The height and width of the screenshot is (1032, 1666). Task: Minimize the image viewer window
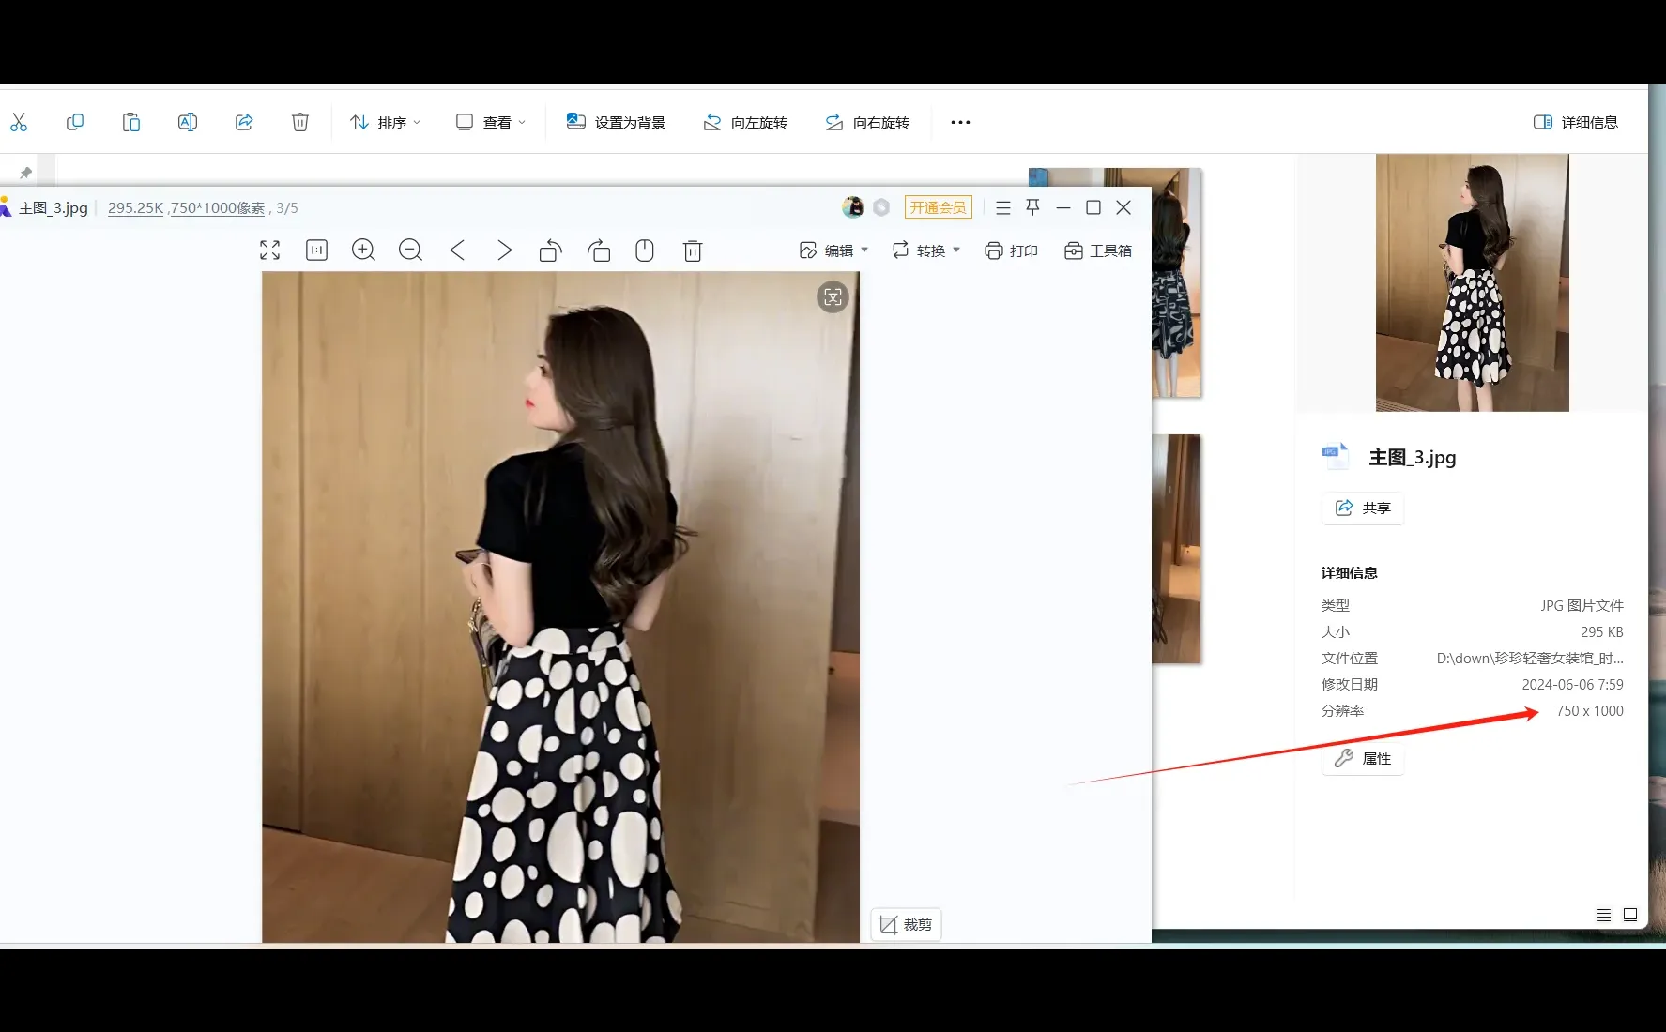tap(1063, 207)
